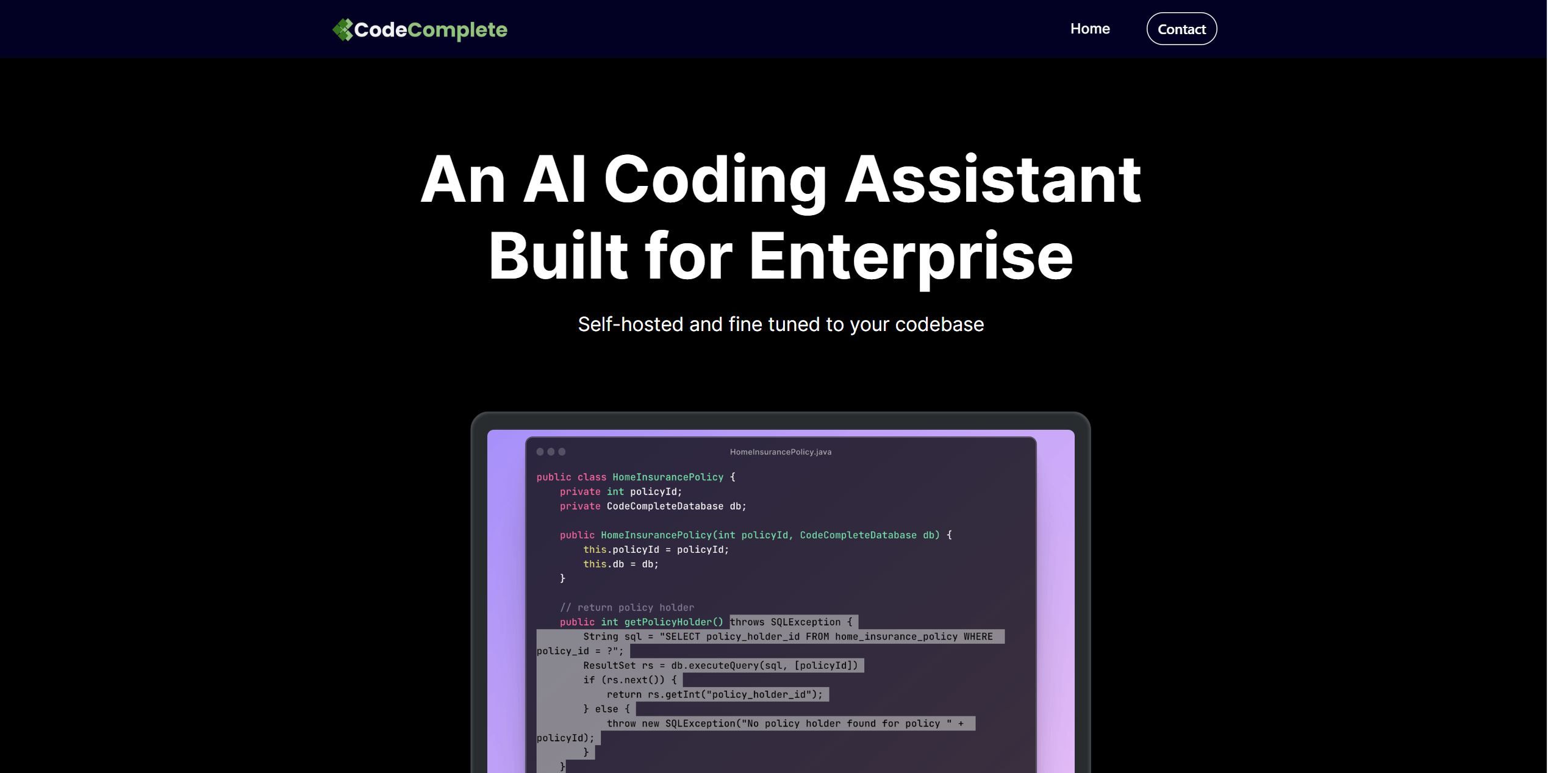The image size is (1548, 773).
Task: Click the purple frame around the editor
Action: pyautogui.click(x=506, y=610)
